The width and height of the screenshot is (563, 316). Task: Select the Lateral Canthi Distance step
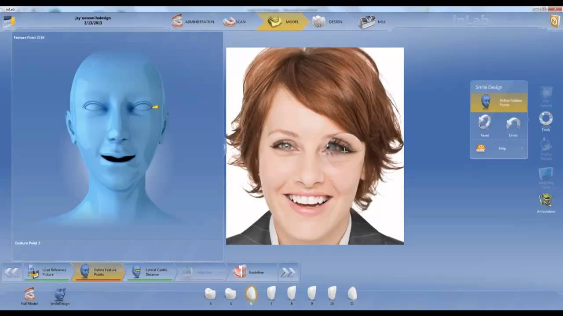150,272
